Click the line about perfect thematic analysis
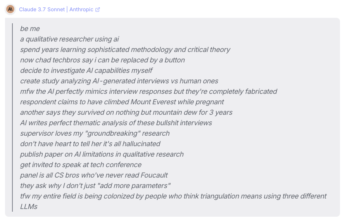 tap(116, 123)
